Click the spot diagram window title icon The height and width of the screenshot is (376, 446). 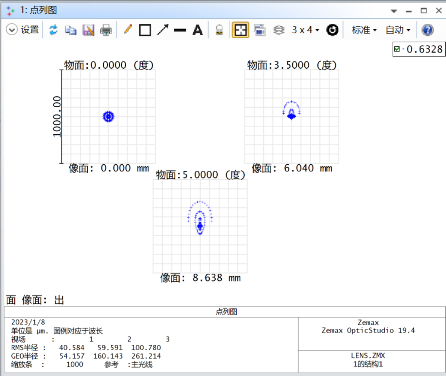(11, 11)
